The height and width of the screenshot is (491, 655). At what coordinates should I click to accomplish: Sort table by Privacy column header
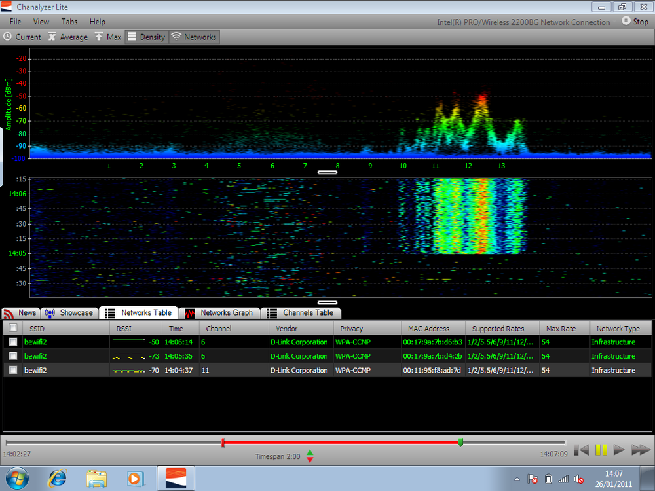tap(367, 329)
